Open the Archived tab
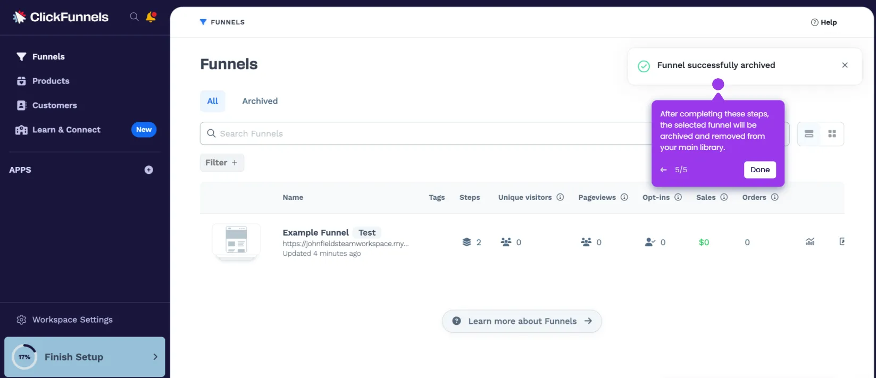 point(260,101)
